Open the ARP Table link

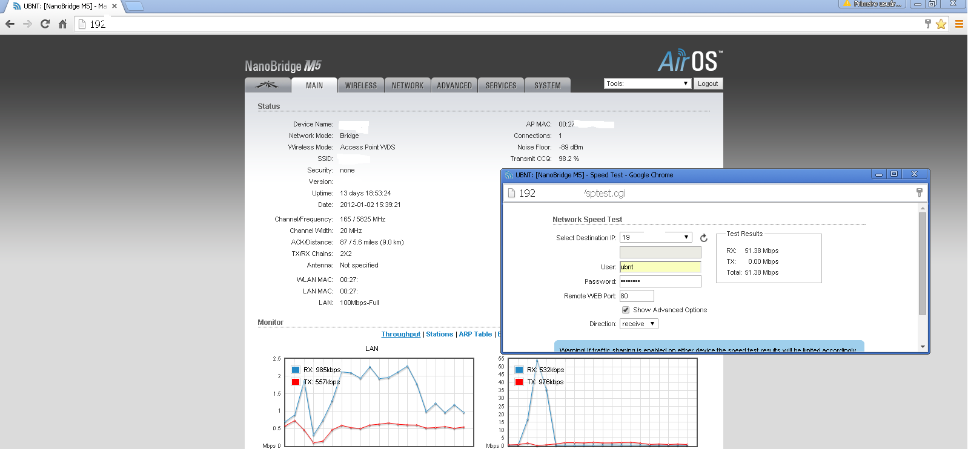tap(476, 334)
